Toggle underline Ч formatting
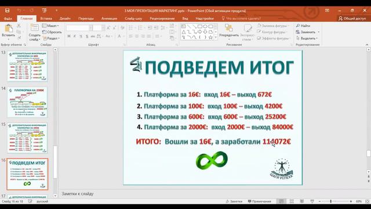Image resolution: width=371 pixels, height=209 pixels. click(x=81, y=36)
